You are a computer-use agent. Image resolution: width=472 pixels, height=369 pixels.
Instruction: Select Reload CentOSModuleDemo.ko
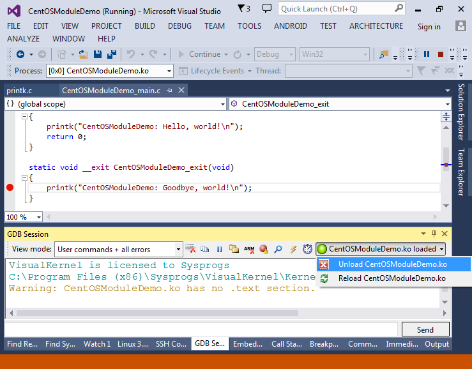click(392, 278)
